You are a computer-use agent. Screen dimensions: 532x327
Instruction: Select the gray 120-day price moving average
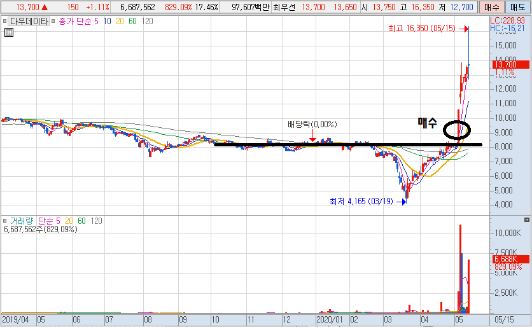(x=147, y=22)
